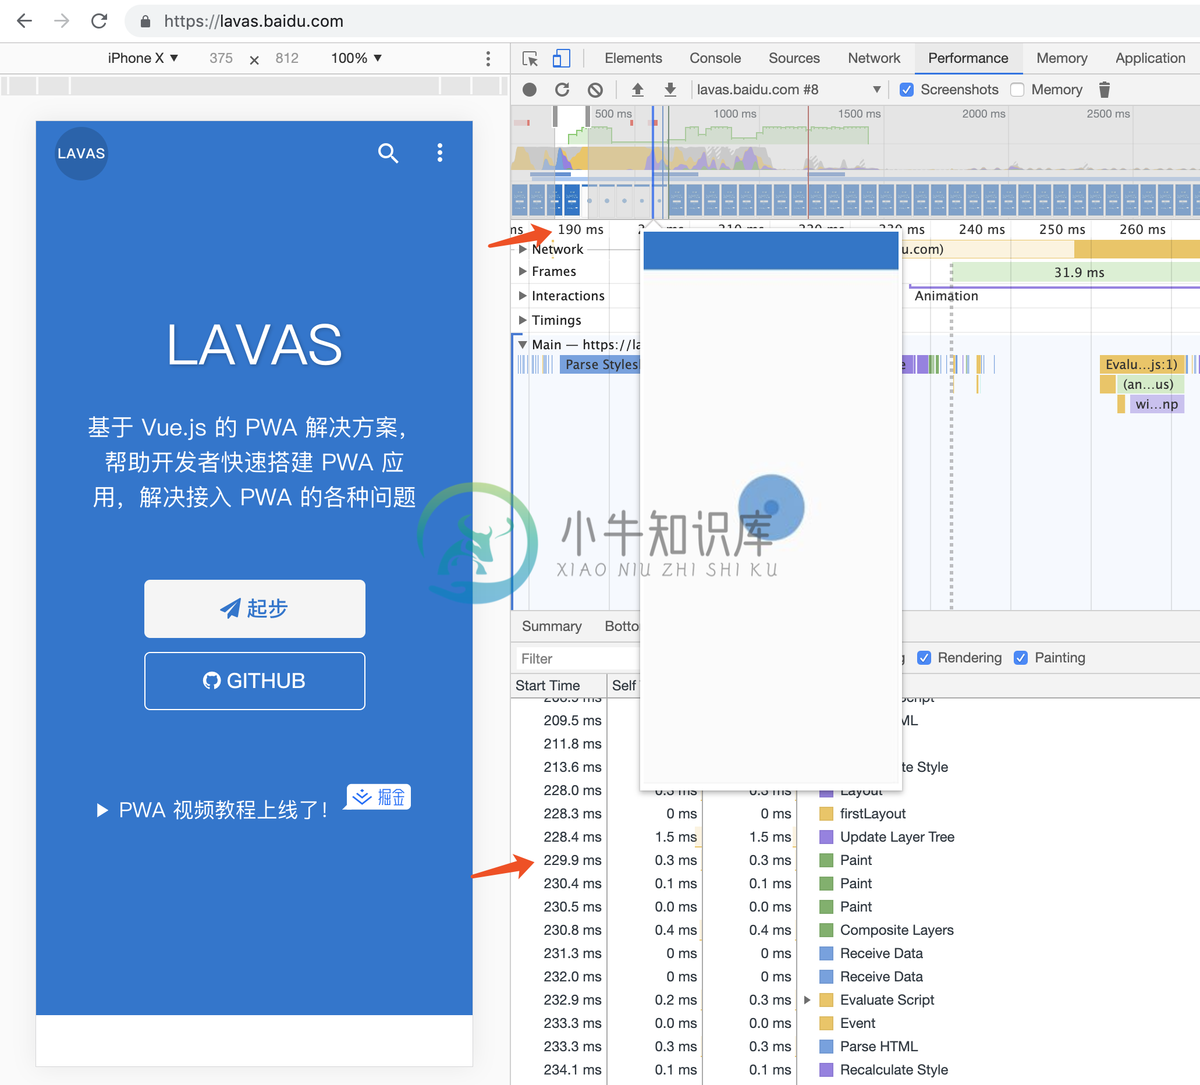Expand the Evaluate Script row
Viewport: 1200px width, 1085px height.
[x=807, y=1000]
